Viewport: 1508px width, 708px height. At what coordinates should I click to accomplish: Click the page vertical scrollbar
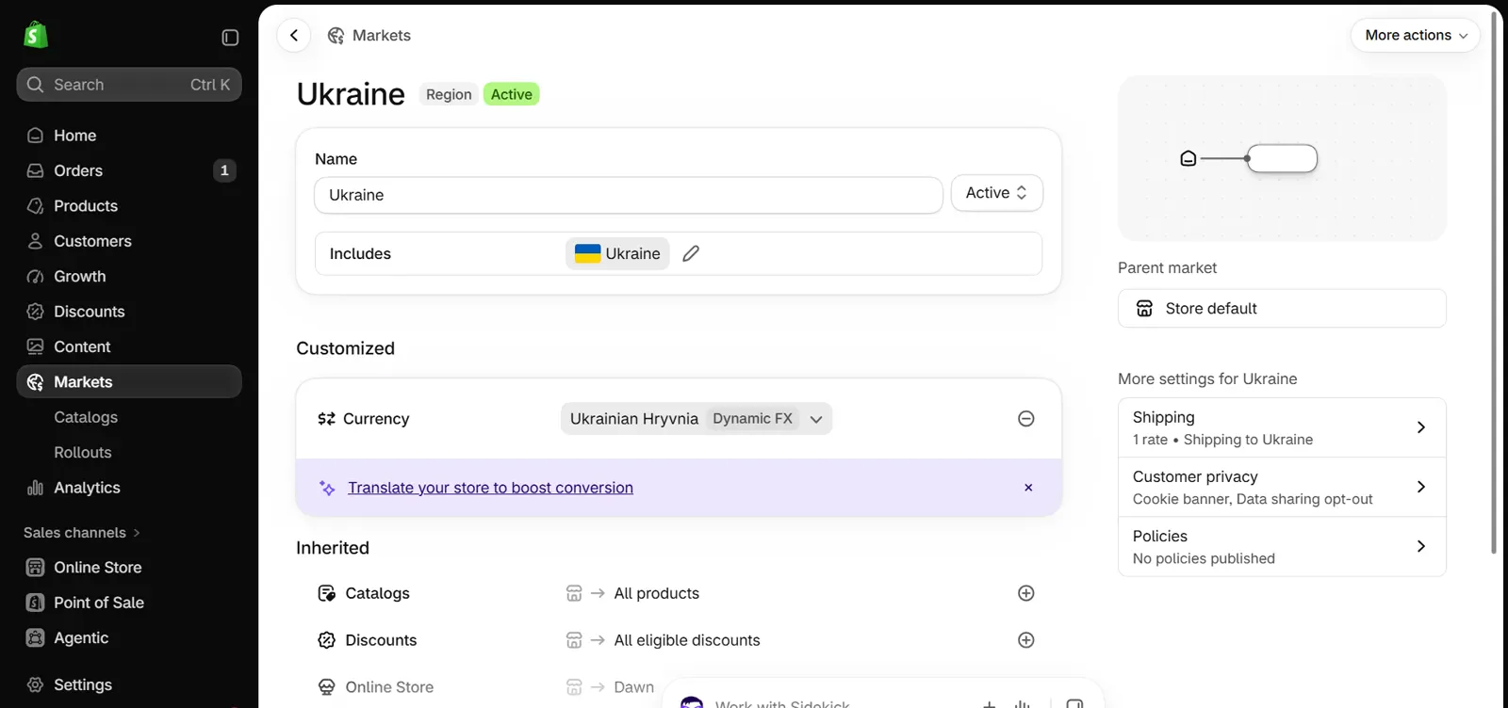click(x=1494, y=282)
